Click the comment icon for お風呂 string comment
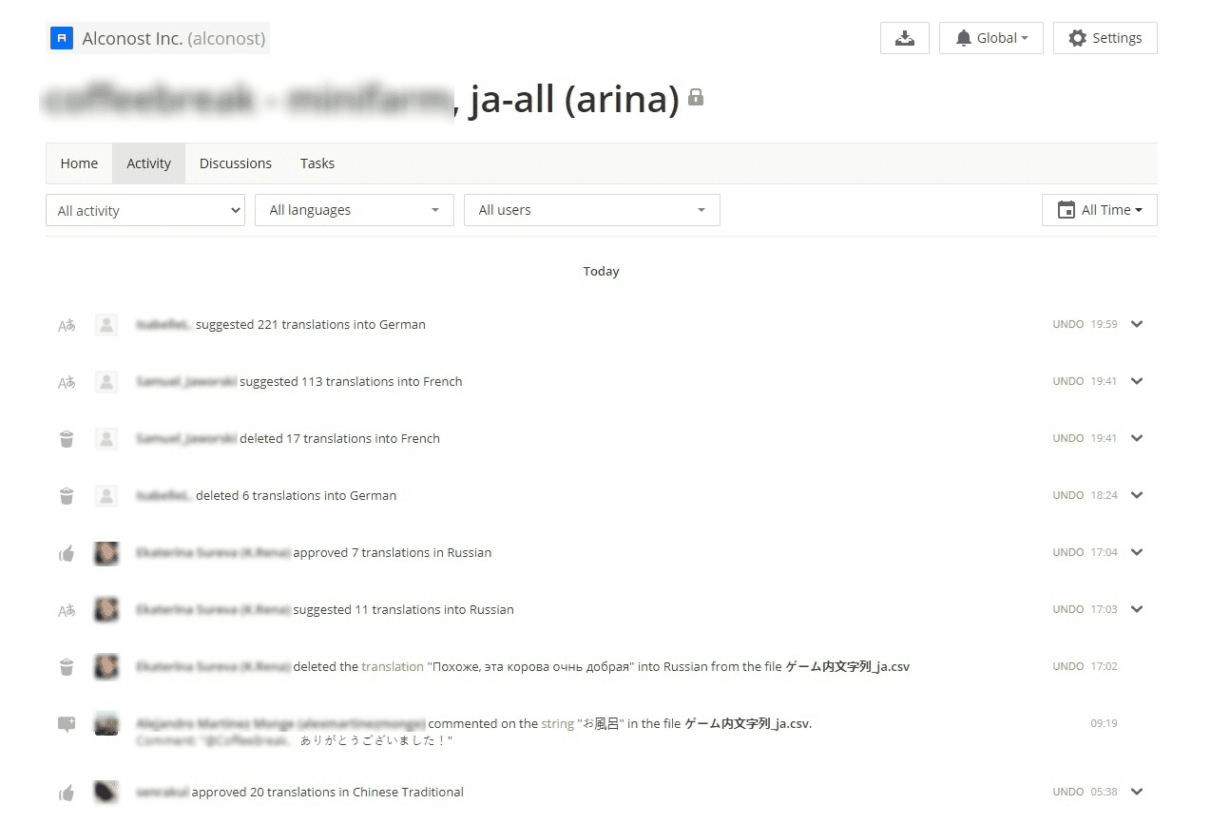The image size is (1211, 823). click(x=67, y=724)
